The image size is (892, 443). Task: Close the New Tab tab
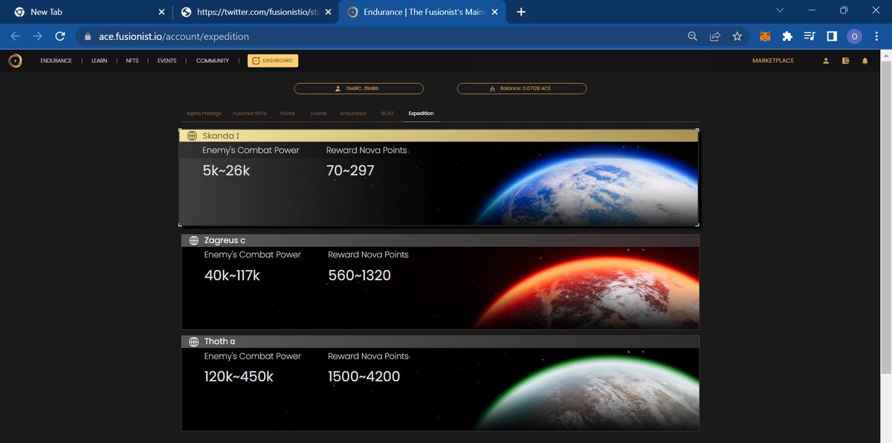pos(162,12)
